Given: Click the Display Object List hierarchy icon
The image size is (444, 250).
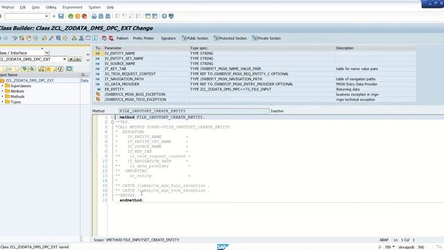Looking at the screenshot, I should (74, 38).
